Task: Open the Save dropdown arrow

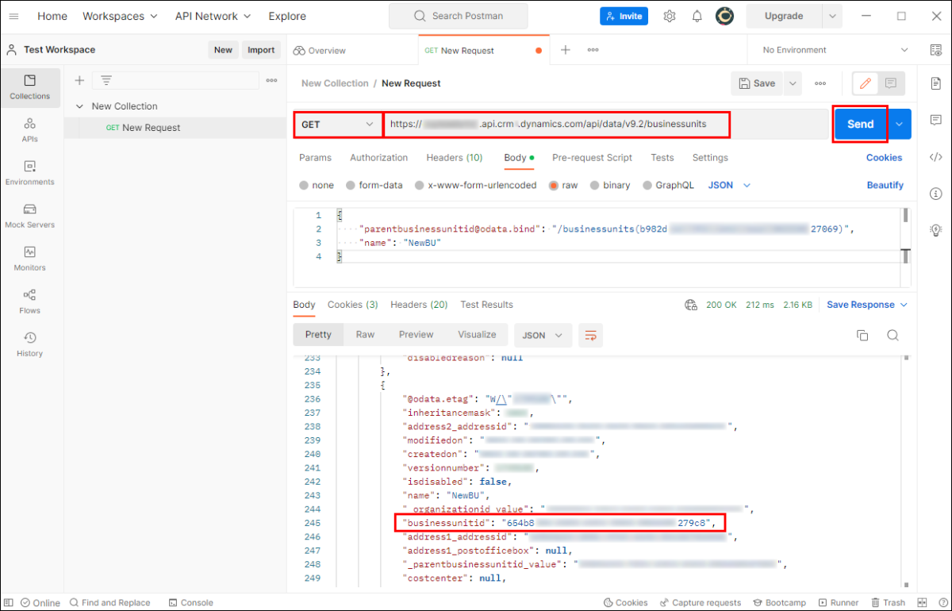Action: [793, 83]
